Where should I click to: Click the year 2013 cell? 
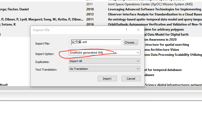(90, 14)
